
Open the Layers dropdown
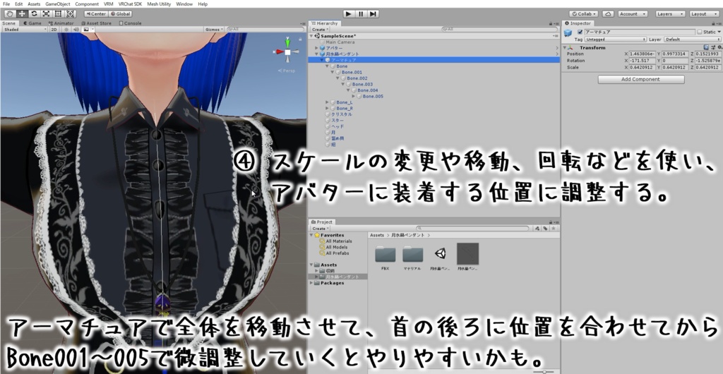pos(670,14)
